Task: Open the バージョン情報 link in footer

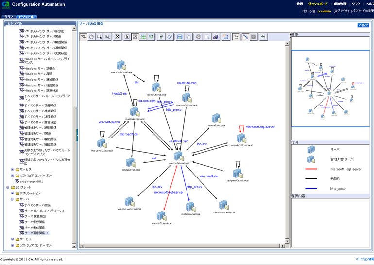Action: [364, 259]
